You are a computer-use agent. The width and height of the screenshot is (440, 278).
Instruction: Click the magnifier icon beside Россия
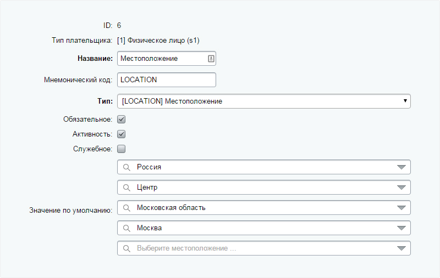pyautogui.click(x=126, y=167)
